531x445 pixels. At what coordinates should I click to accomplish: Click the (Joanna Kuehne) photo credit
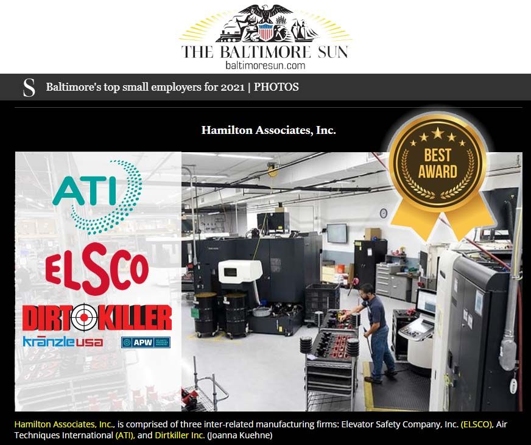pyautogui.click(x=240, y=435)
